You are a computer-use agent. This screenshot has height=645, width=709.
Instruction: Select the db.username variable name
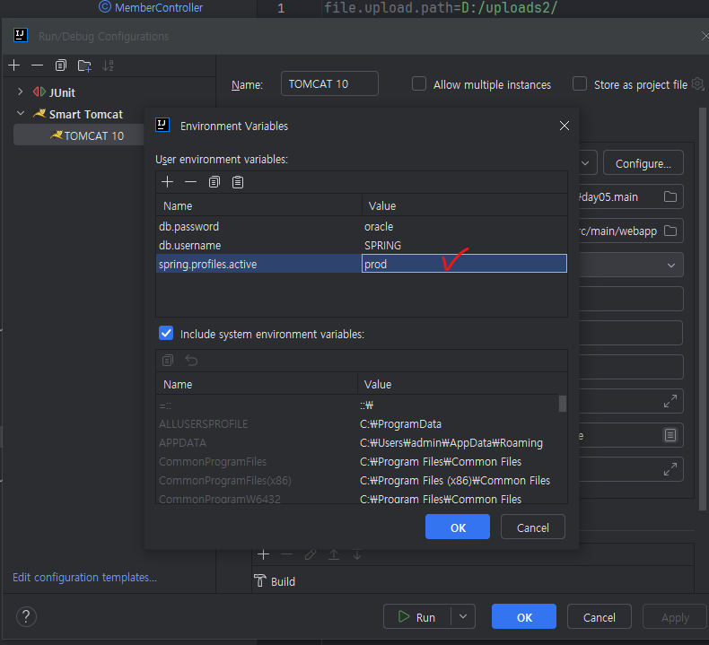coord(190,246)
